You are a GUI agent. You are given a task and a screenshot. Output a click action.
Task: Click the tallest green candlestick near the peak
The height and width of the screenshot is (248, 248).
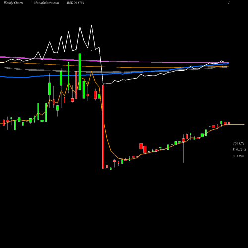[x=80, y=71]
